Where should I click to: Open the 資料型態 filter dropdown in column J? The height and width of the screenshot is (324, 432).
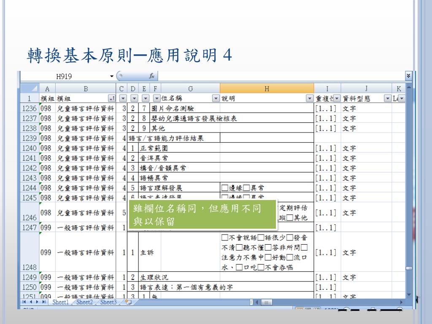(x=388, y=98)
